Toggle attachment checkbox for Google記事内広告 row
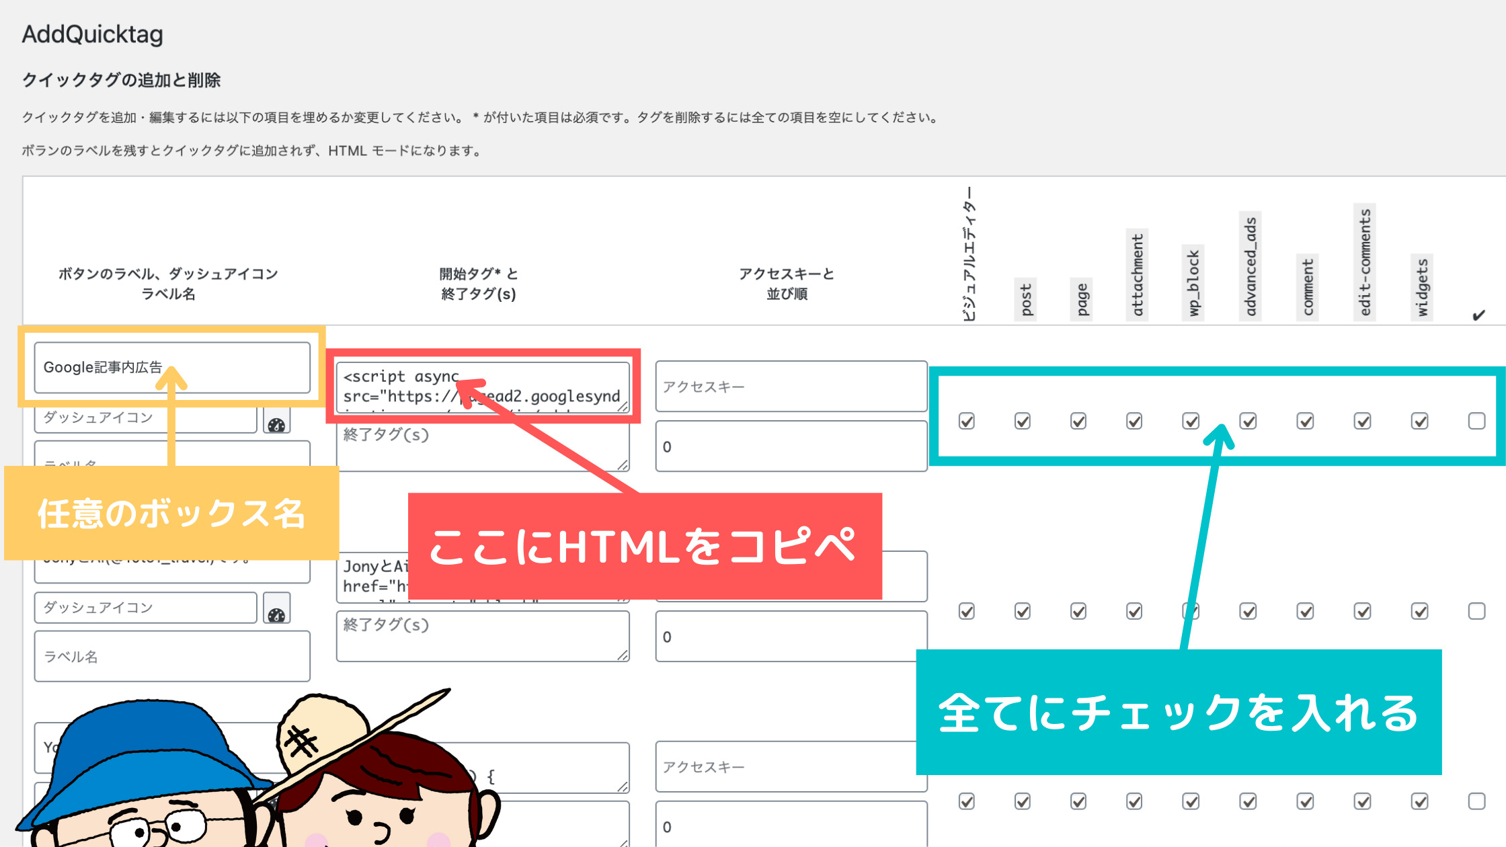This screenshot has width=1506, height=847. pos(1134,421)
